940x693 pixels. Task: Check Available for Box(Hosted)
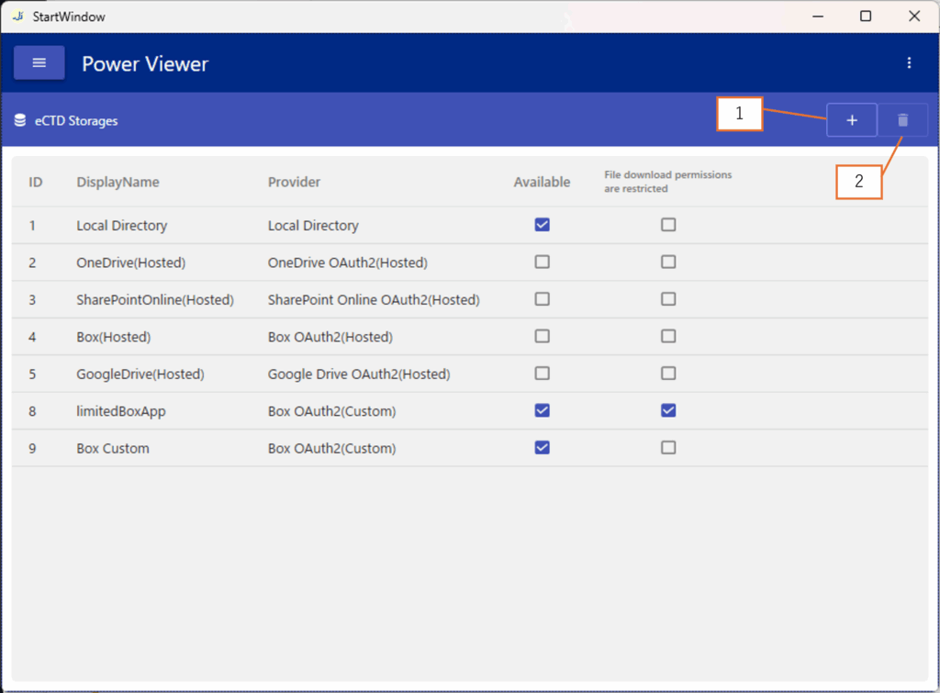[x=542, y=336]
